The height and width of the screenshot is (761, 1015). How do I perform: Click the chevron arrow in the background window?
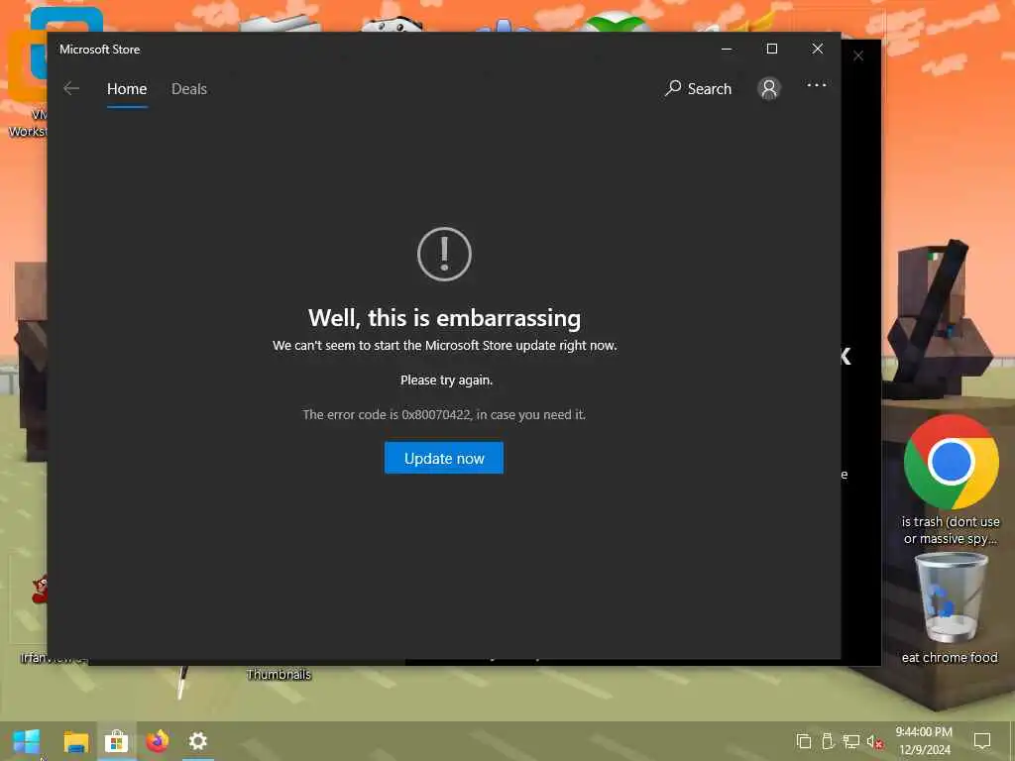point(846,356)
